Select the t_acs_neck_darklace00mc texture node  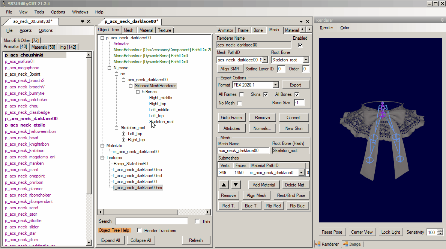[137, 170]
